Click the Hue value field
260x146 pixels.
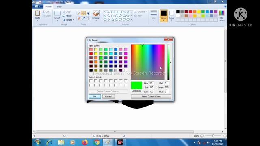[152, 83]
